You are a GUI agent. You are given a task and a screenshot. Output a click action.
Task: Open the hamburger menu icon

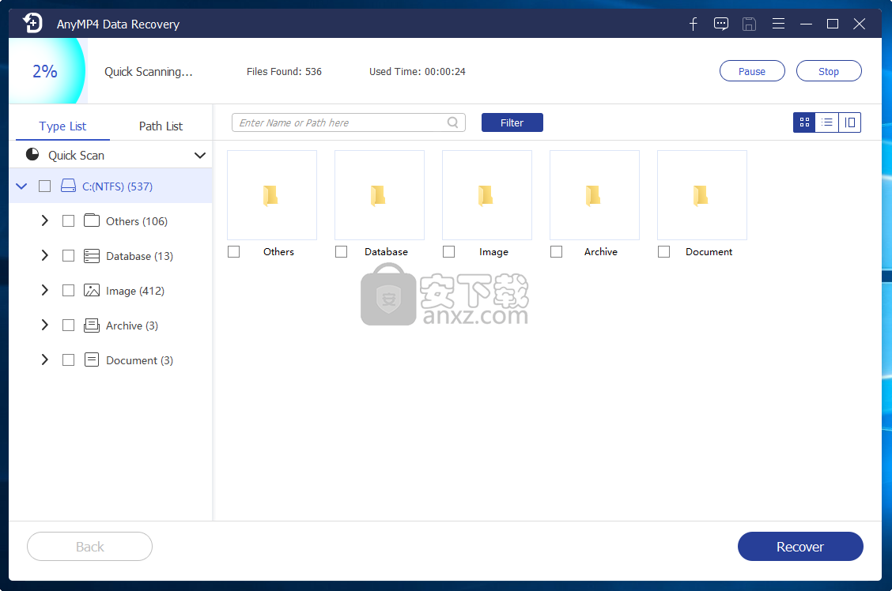pyautogui.click(x=778, y=24)
